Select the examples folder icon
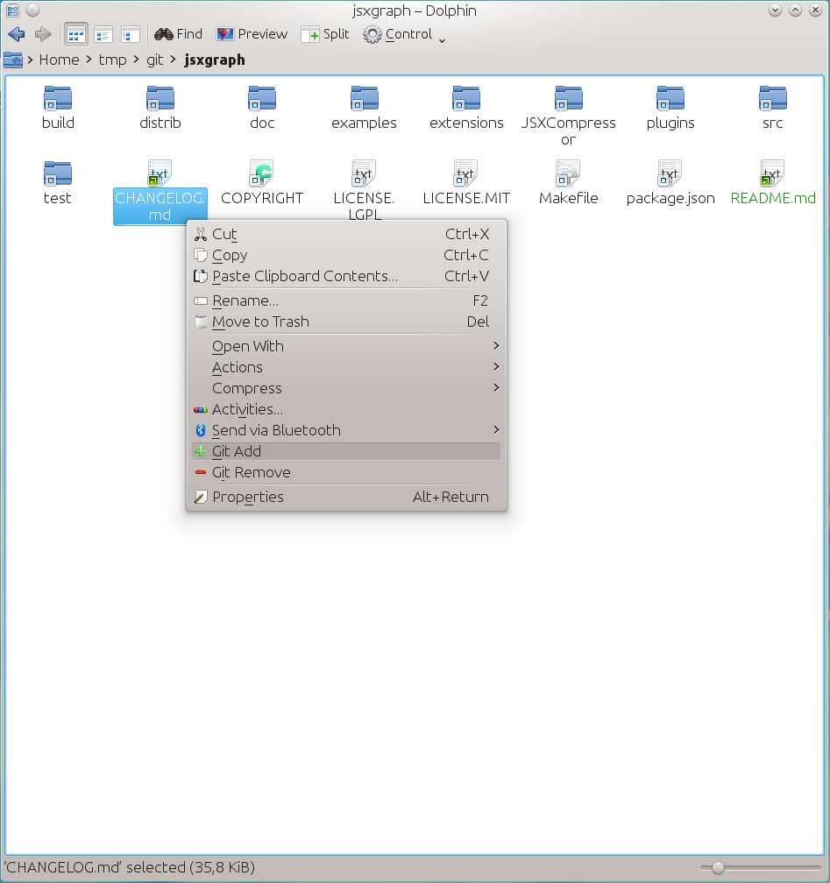The image size is (830, 883). [364, 98]
